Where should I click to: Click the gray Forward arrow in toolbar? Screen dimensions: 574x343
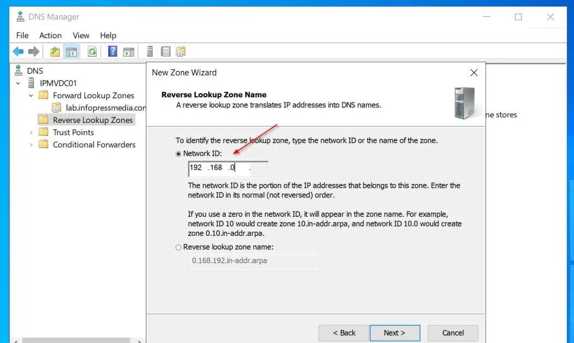(34, 52)
